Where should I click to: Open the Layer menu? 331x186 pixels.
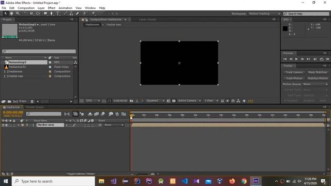[41, 8]
